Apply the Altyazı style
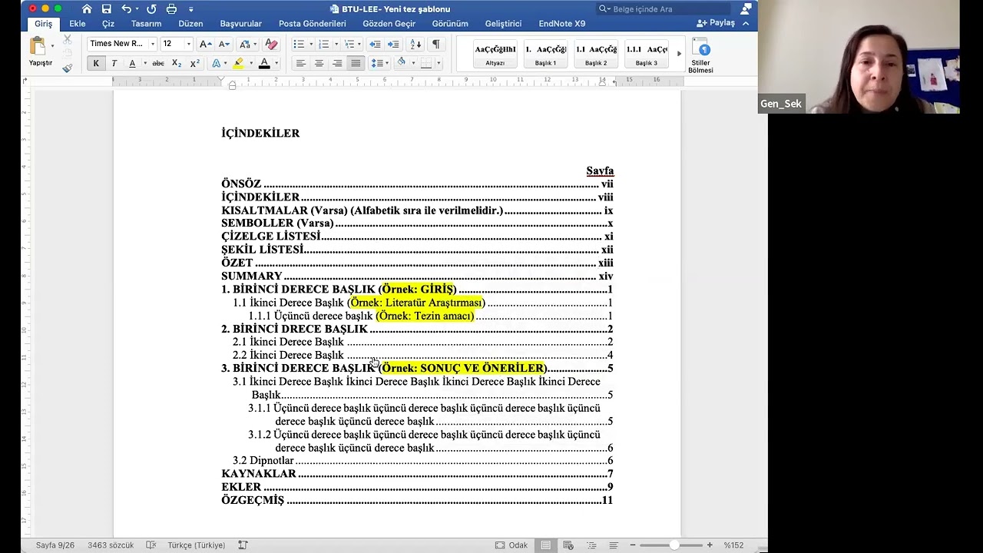The image size is (983, 553). click(495, 54)
